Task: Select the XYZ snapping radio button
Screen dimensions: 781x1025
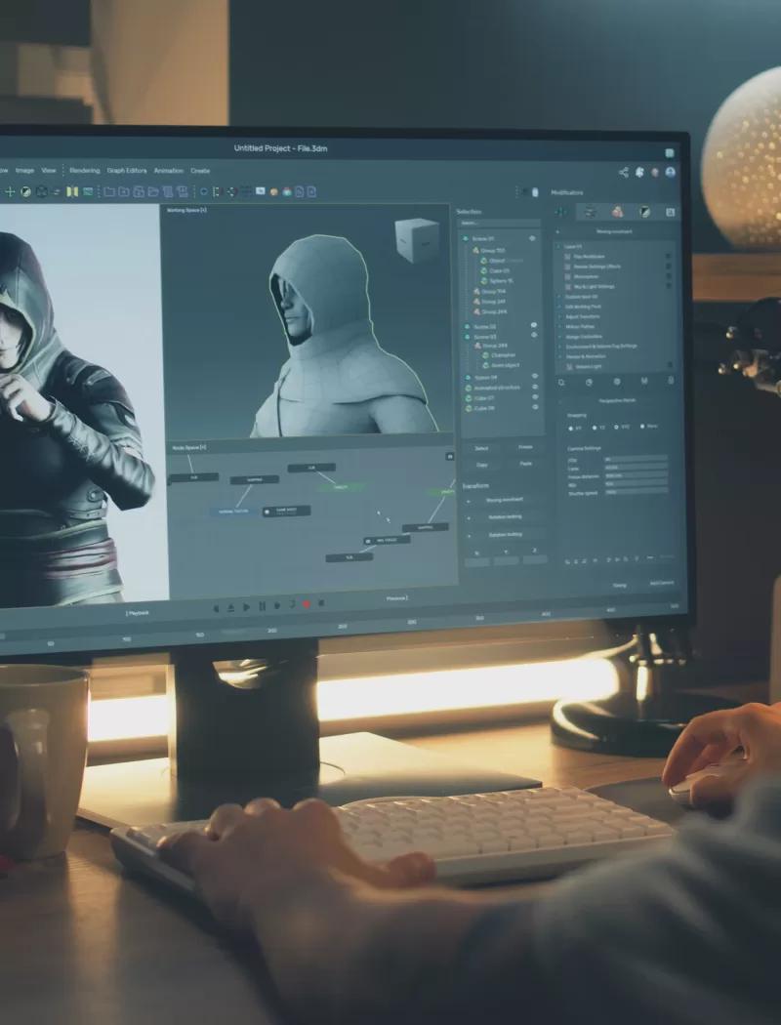Action: point(616,427)
